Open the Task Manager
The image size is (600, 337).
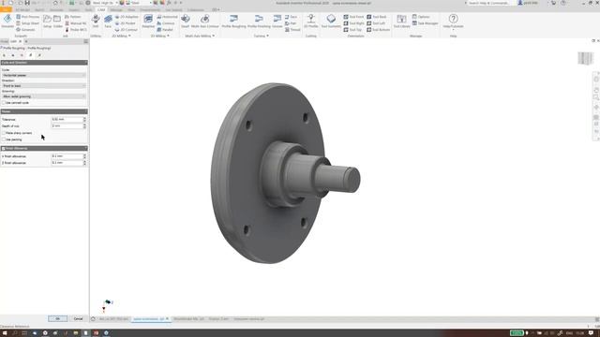coord(425,23)
